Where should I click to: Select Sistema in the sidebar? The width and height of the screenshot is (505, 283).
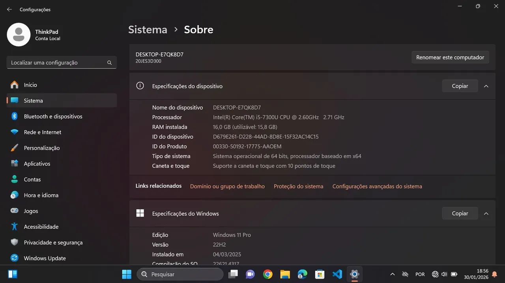tap(33, 100)
